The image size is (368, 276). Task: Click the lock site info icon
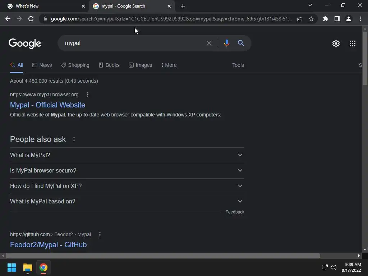coord(45,19)
